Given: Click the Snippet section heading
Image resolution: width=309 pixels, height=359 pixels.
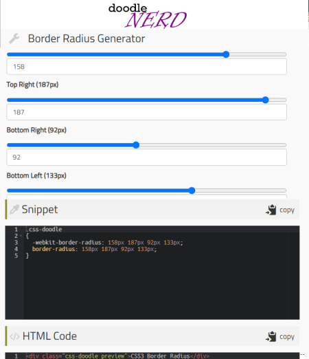Looking at the screenshot, I should coord(40,209).
